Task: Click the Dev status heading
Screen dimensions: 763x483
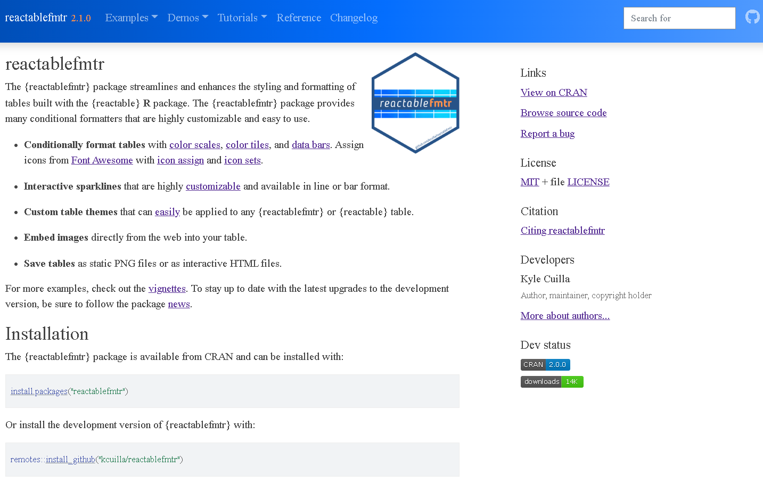Action: (546, 345)
